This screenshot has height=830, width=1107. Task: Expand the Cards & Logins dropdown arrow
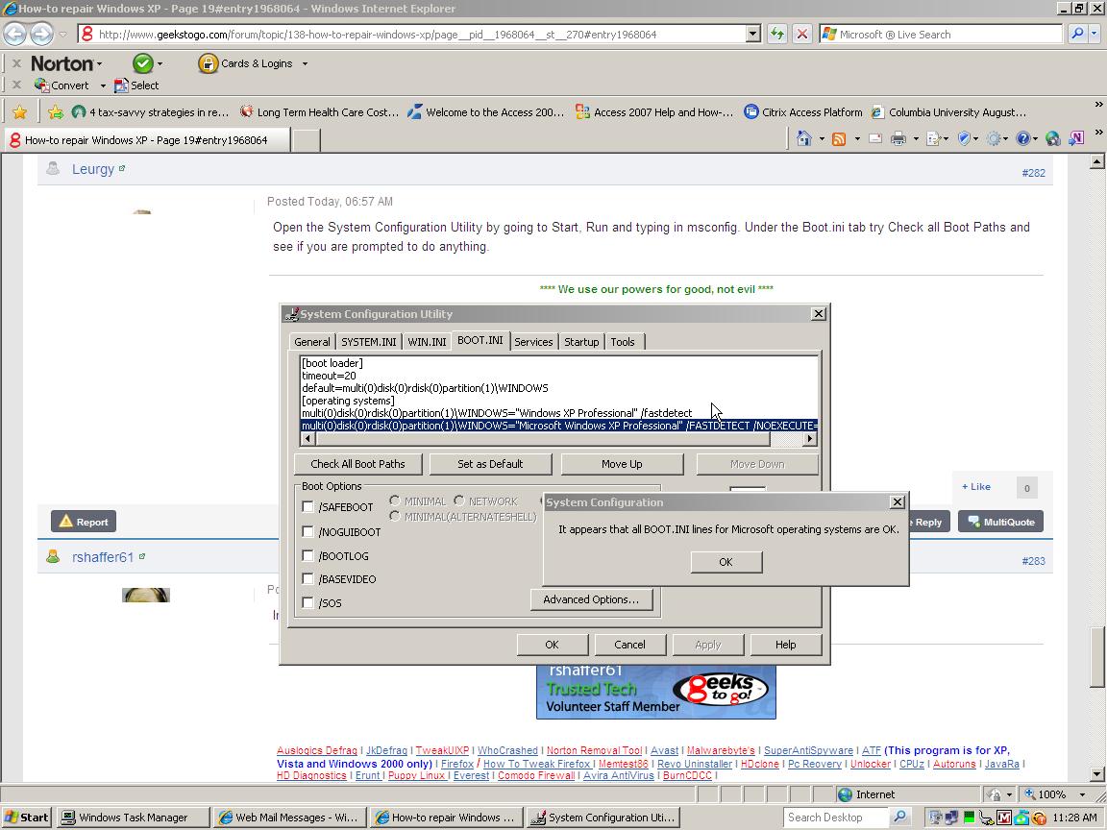point(305,63)
